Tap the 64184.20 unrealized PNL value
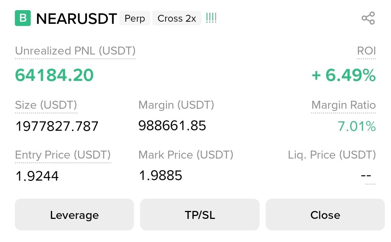 (x=54, y=75)
